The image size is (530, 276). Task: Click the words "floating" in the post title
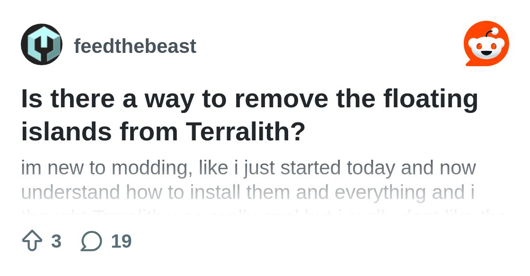[431, 98]
